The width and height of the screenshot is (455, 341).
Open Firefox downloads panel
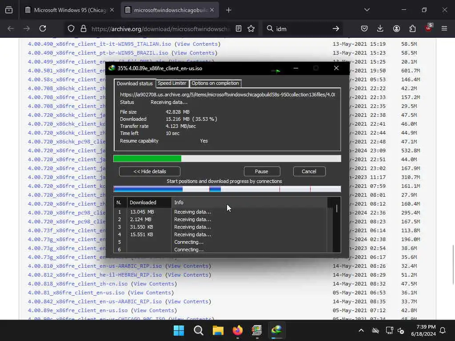click(x=380, y=28)
